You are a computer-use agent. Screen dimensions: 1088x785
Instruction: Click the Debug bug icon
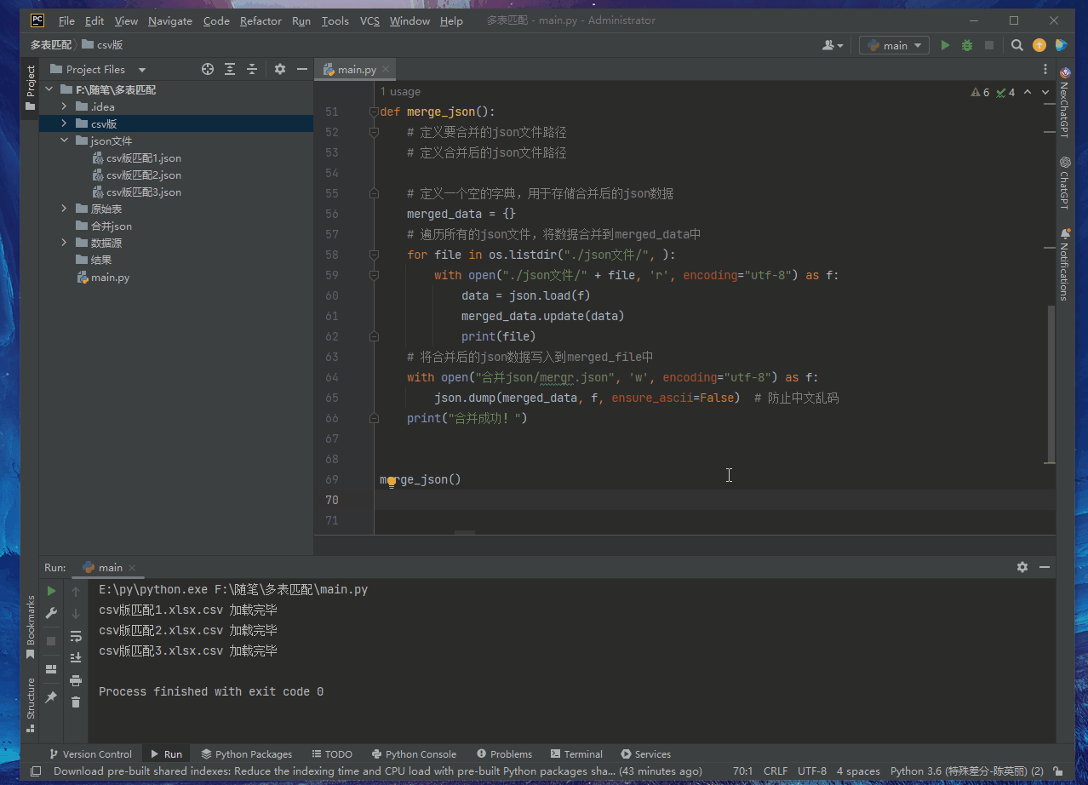967,45
